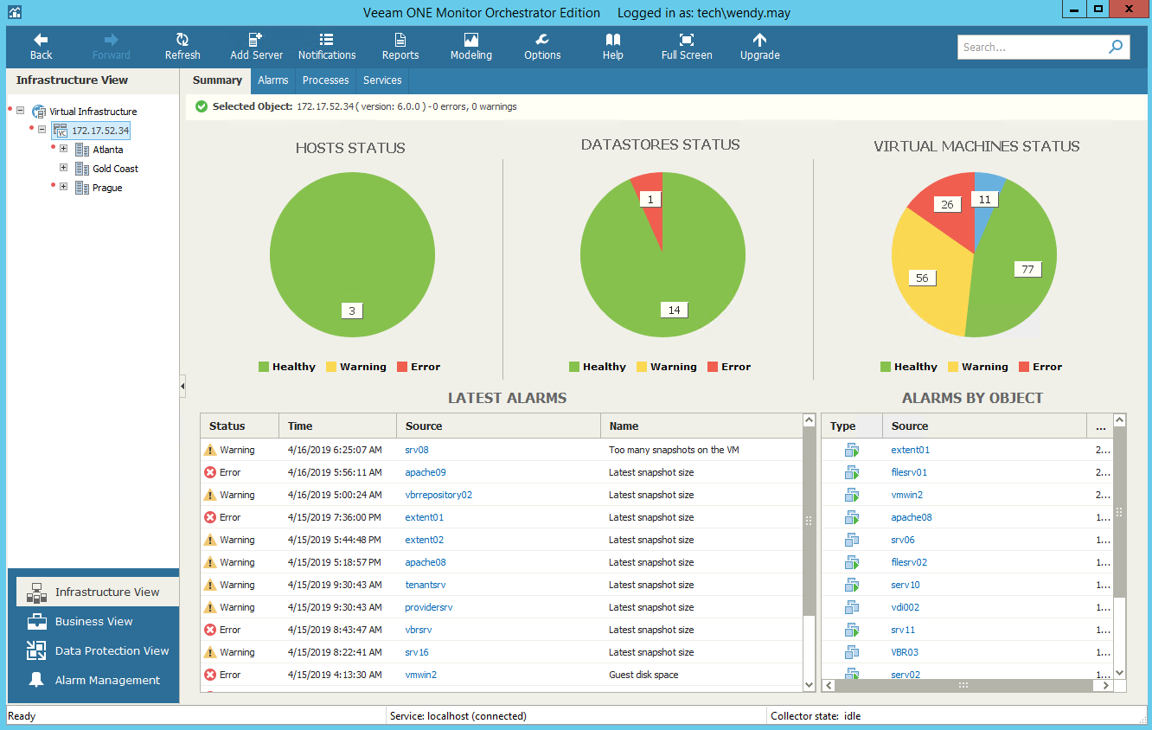Collapse the left navigation pane arrow
This screenshot has width=1152, height=730.
(182, 386)
